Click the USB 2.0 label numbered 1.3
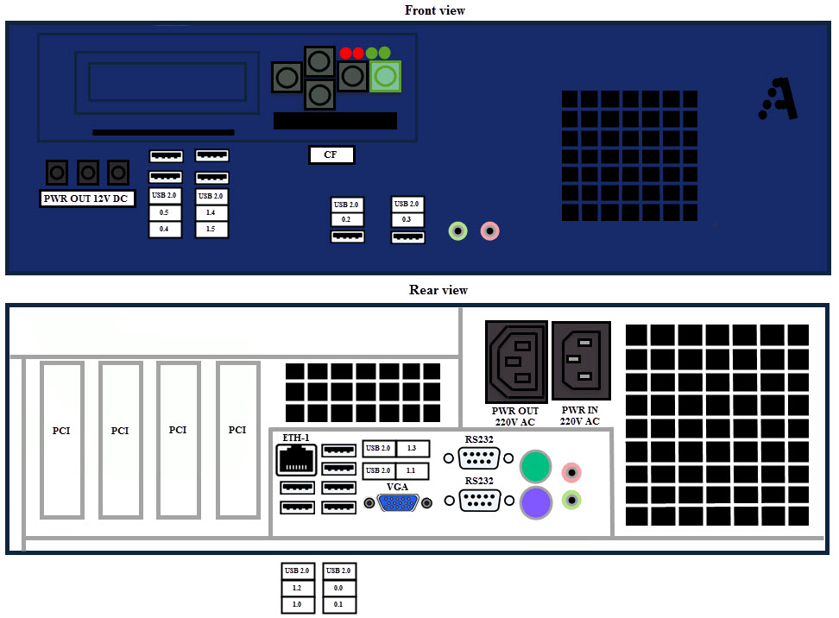The width and height of the screenshot is (839, 618). pyautogui.click(x=411, y=449)
